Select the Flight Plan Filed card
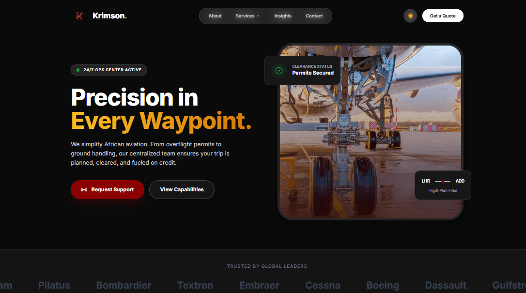The width and height of the screenshot is (526, 293). [x=443, y=185]
